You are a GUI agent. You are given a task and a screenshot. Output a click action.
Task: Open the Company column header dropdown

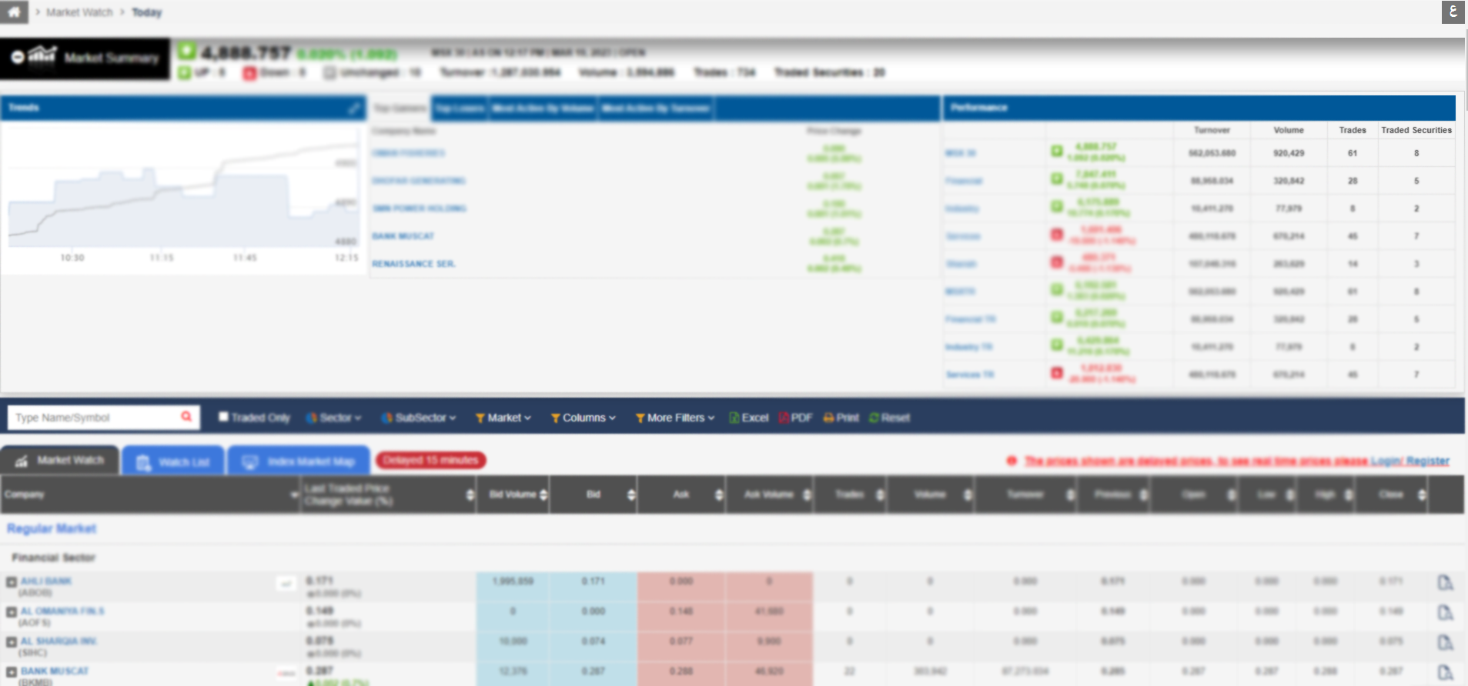(294, 495)
